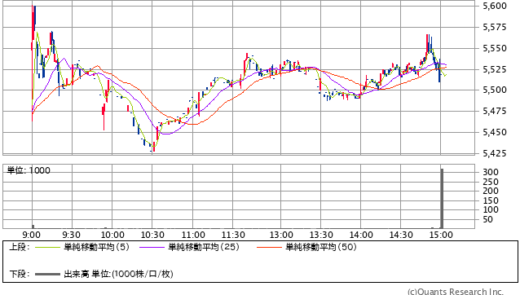Click the 単純移動平均(5) legend text
520x295 pixels.
tap(96, 247)
